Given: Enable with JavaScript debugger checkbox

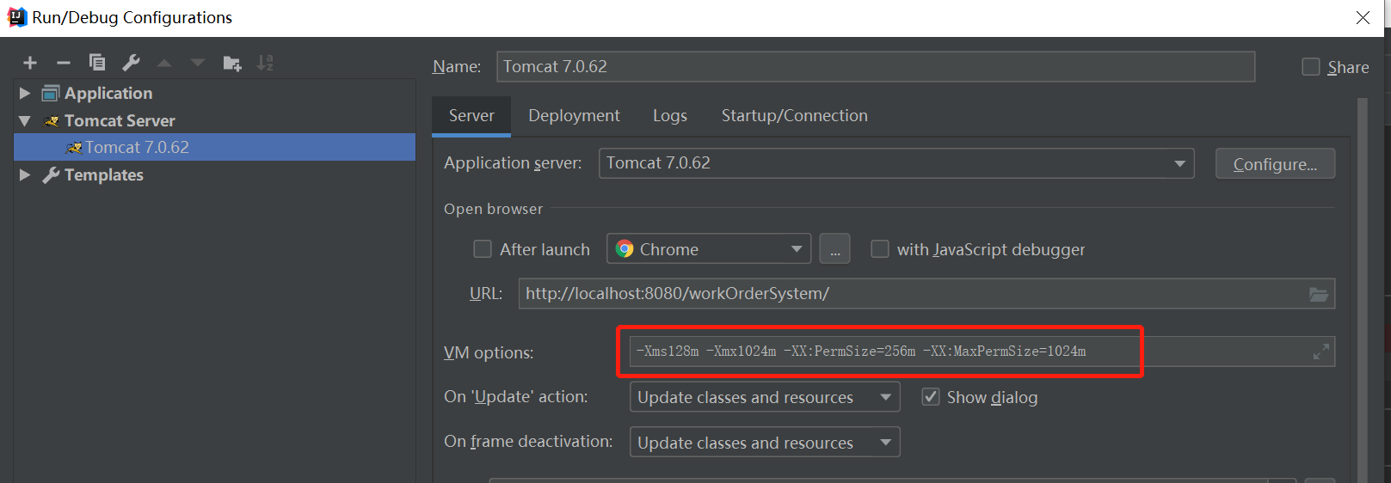Looking at the screenshot, I should pyautogui.click(x=880, y=249).
